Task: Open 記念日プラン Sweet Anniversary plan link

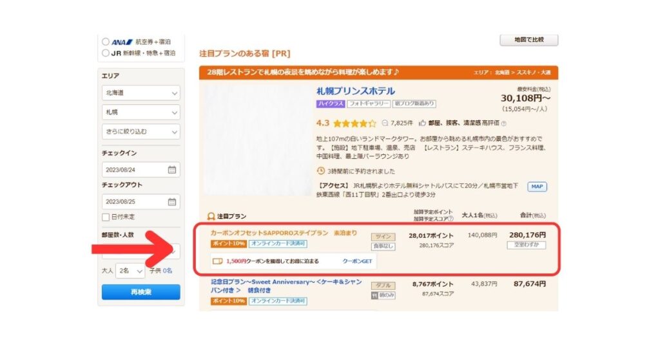Action: (286, 286)
